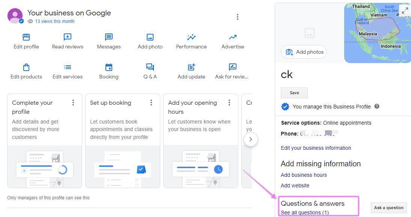Open Complete your profile card options
The height and width of the screenshot is (217, 411).
point(73,102)
